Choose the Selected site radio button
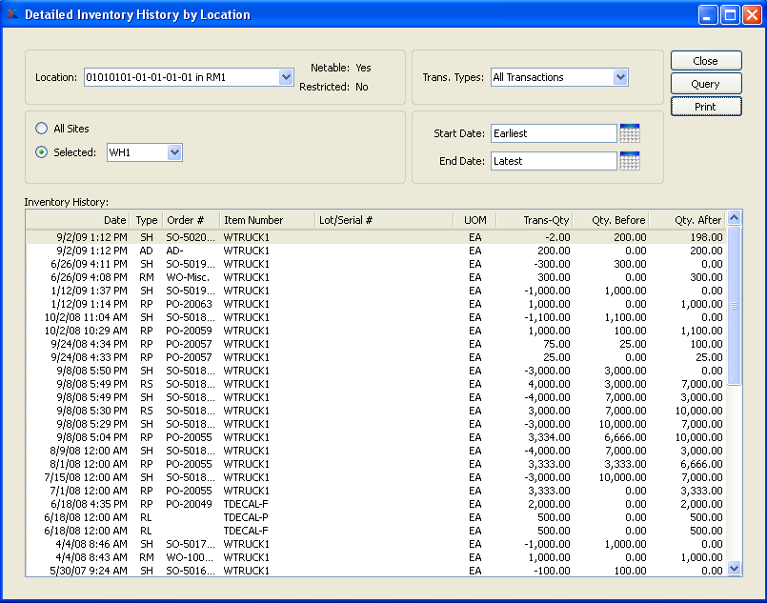 (x=41, y=152)
